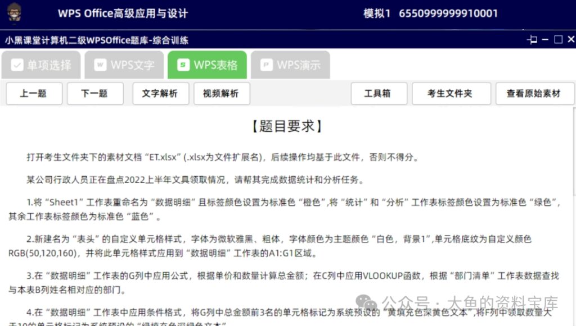Click the user avatar icon

click(x=14, y=13)
